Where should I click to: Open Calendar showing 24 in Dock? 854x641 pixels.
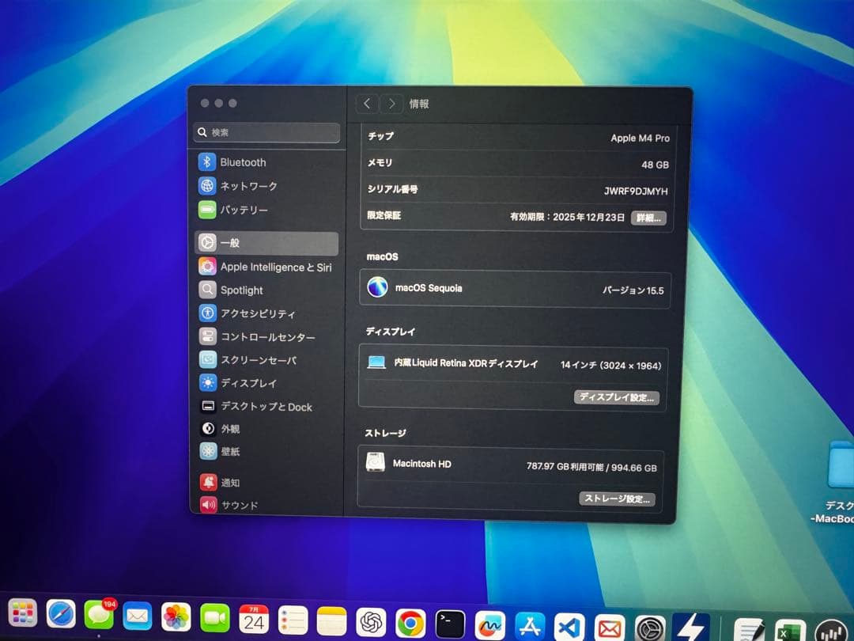click(x=254, y=619)
